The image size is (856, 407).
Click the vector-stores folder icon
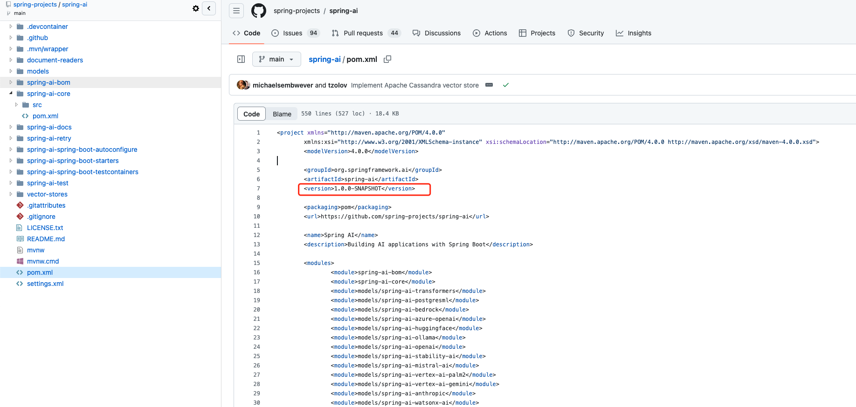pos(20,194)
